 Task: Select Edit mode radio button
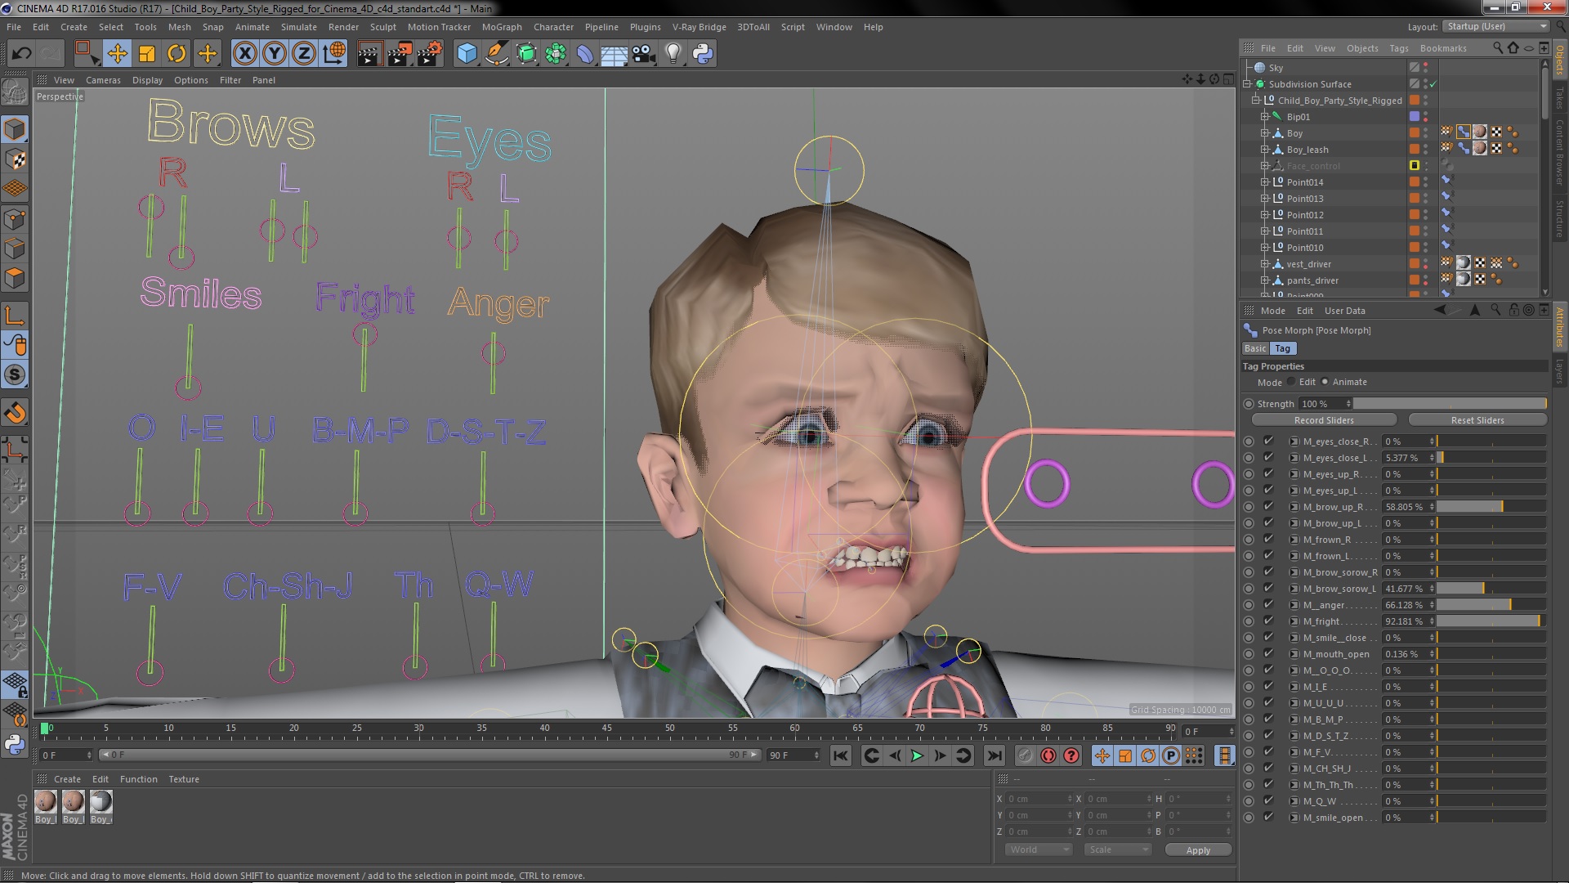tap(1291, 382)
